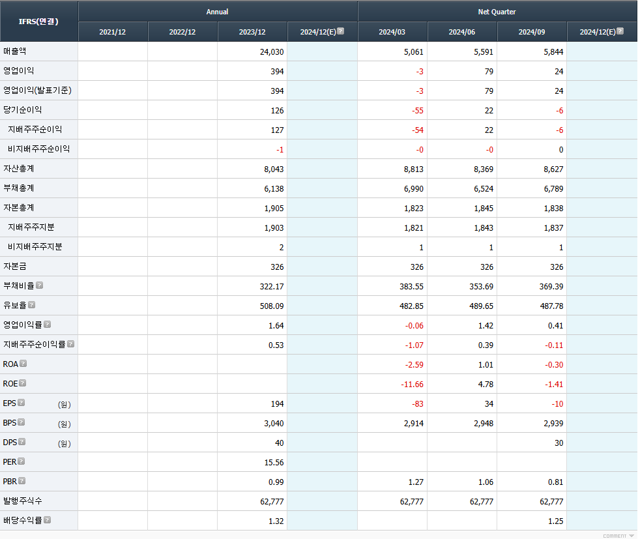This screenshot has height=539, width=638.
Task: Click ROE value -11.66
Action: [412, 384]
